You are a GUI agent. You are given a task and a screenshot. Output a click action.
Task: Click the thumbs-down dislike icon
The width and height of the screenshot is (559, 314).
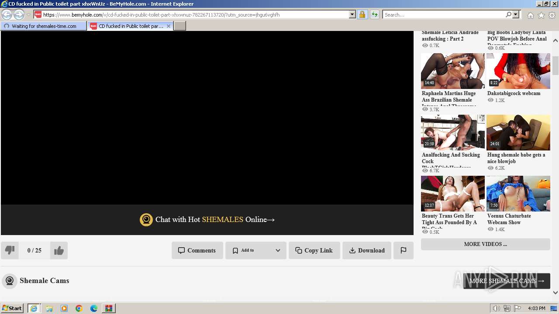10,250
